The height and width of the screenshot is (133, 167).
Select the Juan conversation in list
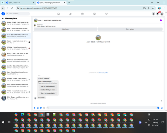coord(16,36)
